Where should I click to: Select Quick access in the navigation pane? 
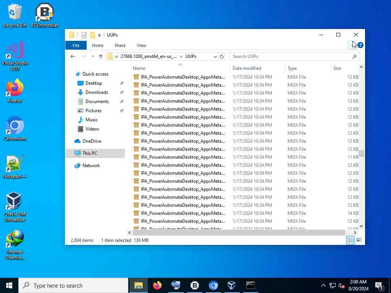coord(95,74)
